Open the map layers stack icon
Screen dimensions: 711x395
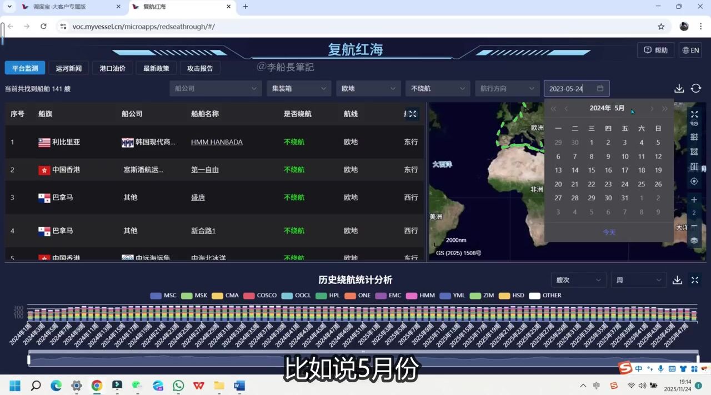[x=694, y=240]
